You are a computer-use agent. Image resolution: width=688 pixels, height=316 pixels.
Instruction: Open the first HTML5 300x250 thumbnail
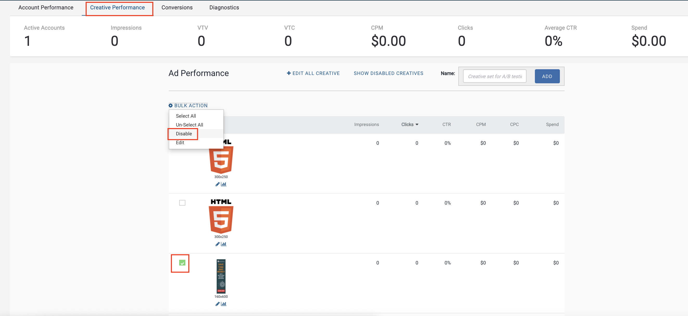tap(221, 160)
